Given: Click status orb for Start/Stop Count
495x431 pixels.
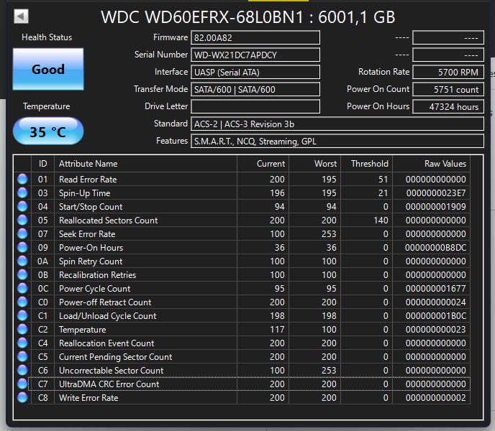Looking at the screenshot, I should (22, 206).
